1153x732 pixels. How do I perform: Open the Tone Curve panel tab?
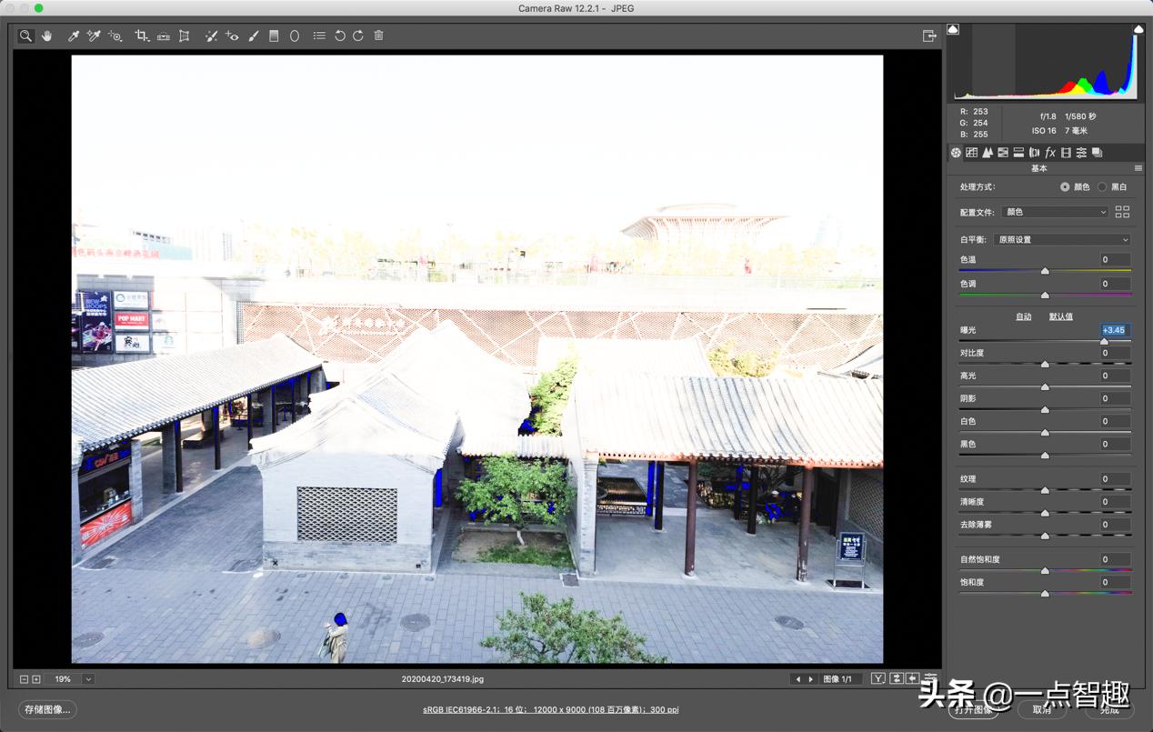pyautogui.click(x=971, y=153)
